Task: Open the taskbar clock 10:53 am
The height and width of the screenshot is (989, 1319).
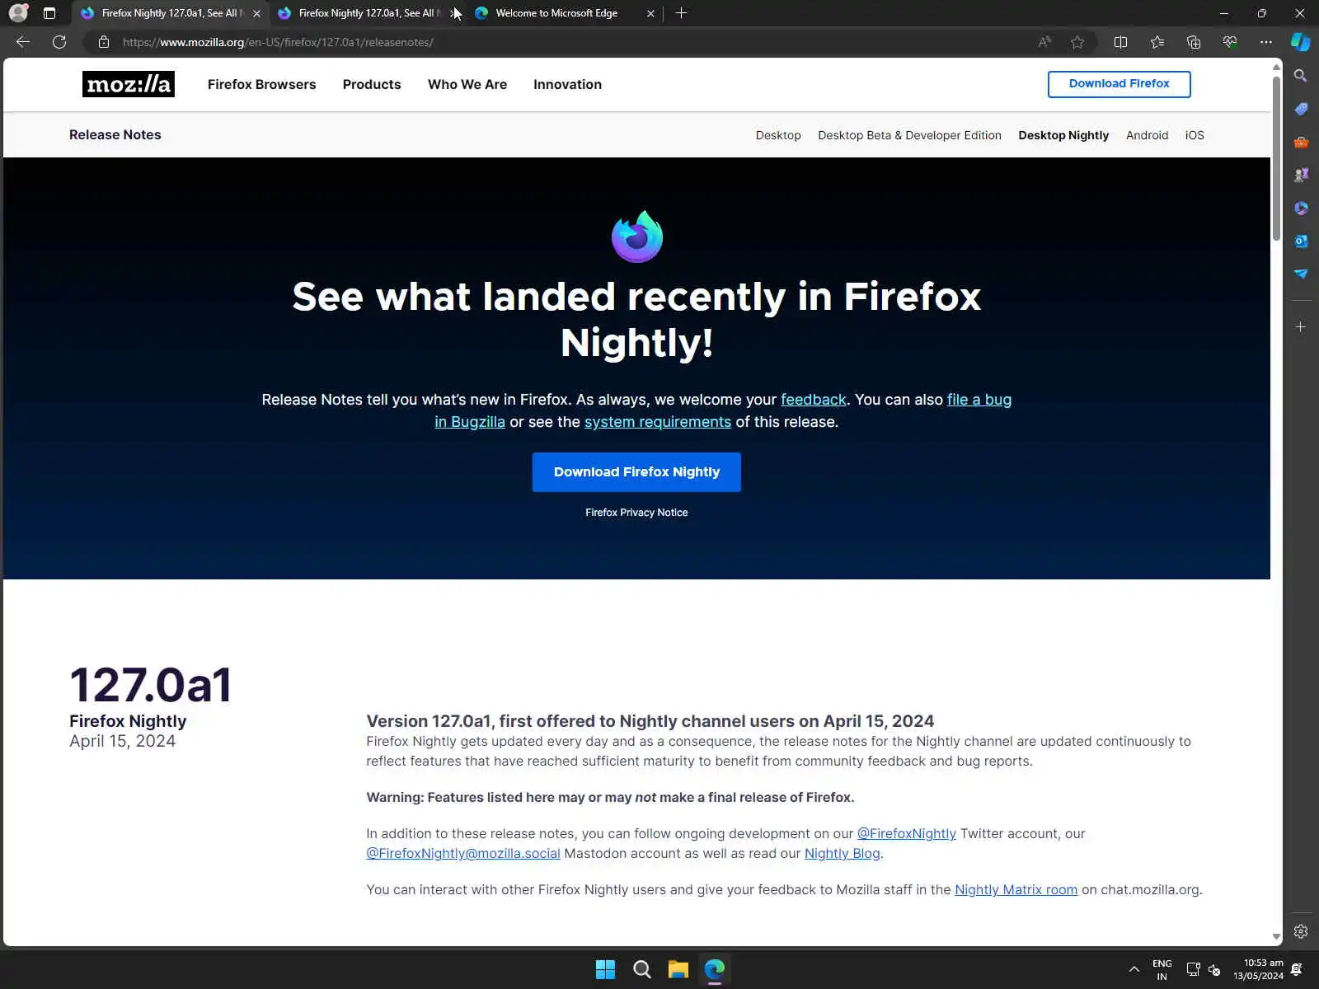Action: (x=1258, y=969)
